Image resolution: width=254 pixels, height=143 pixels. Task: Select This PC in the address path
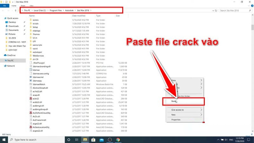(x=27, y=10)
